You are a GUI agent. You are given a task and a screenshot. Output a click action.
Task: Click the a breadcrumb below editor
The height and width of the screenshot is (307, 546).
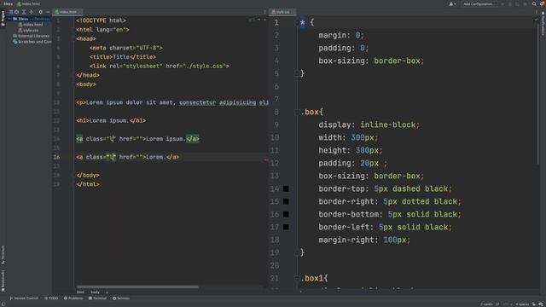pyautogui.click(x=107, y=293)
